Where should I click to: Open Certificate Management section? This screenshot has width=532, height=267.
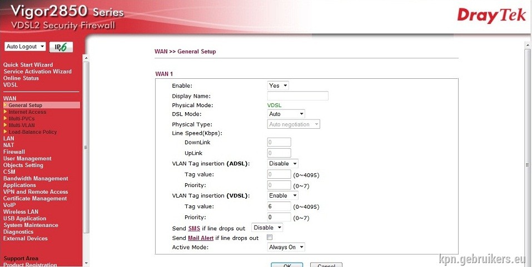pyautogui.click(x=35, y=199)
